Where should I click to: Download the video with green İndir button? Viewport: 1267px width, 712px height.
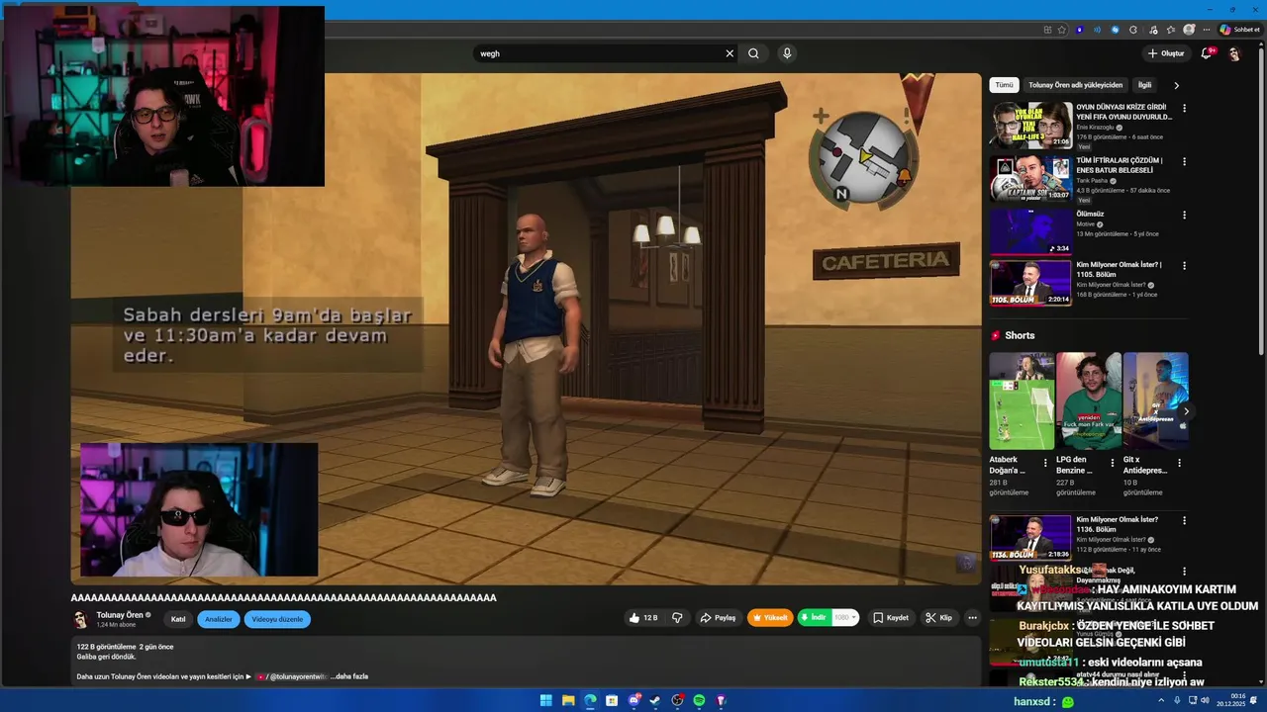coord(815,618)
